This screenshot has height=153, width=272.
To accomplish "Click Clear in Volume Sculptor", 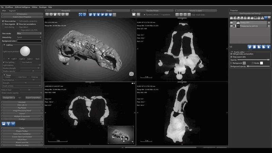I will click(x=193, y=15).
